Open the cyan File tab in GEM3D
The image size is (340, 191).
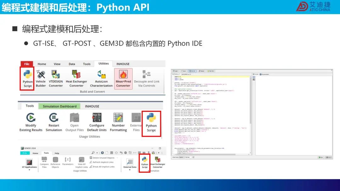pos(25,153)
